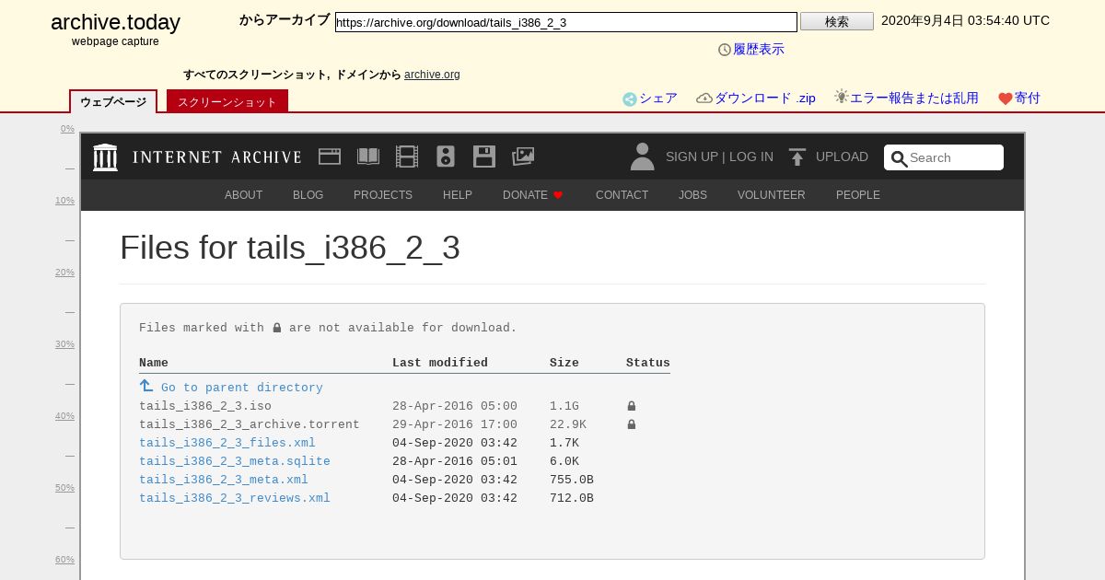Open HELP in the navigation bar

[458, 195]
